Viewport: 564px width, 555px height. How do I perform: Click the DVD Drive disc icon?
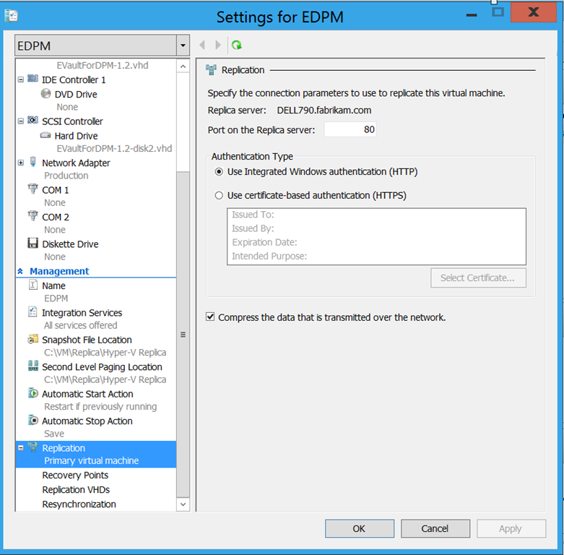[x=45, y=93]
